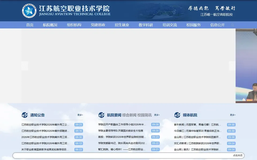
Task: Open media item 金山网 | 喜讯！江苏航空职业技术学院斩…
Action: 198,149
